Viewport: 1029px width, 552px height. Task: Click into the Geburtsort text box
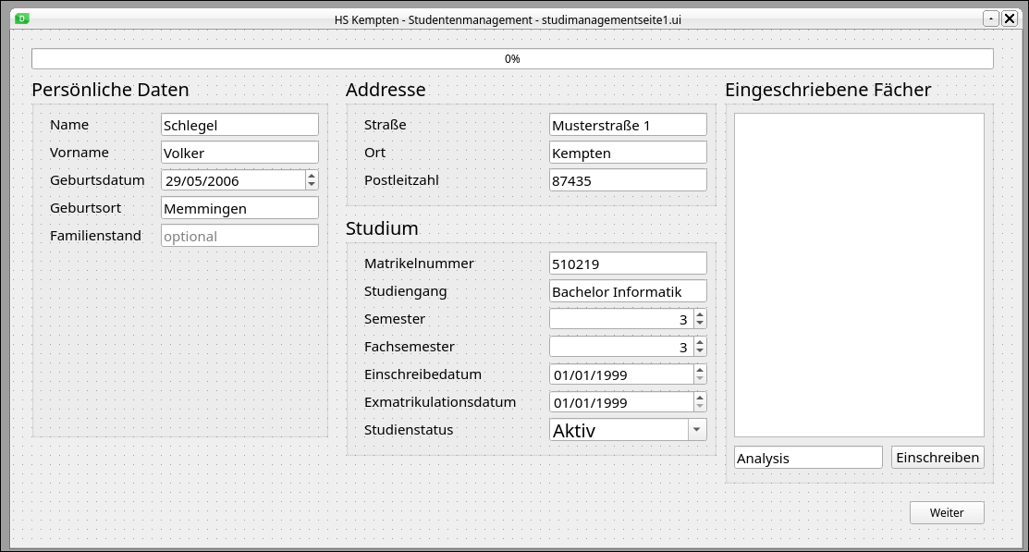click(239, 208)
